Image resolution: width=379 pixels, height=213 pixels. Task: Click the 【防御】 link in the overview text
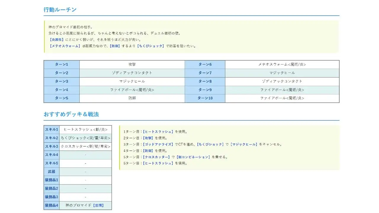point(114,46)
